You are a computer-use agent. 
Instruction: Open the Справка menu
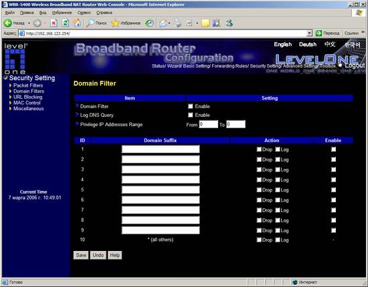(x=104, y=13)
